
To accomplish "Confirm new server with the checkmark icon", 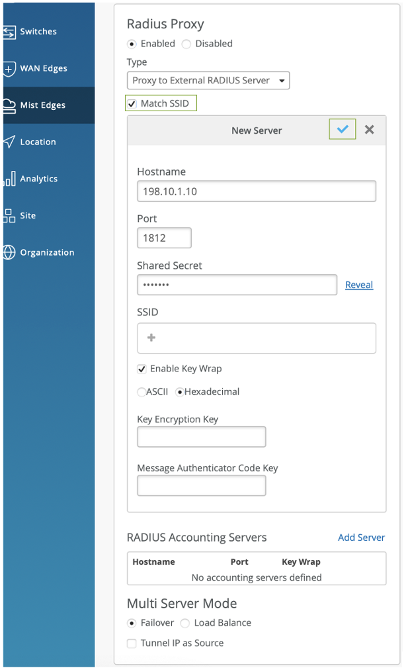I will pos(343,130).
